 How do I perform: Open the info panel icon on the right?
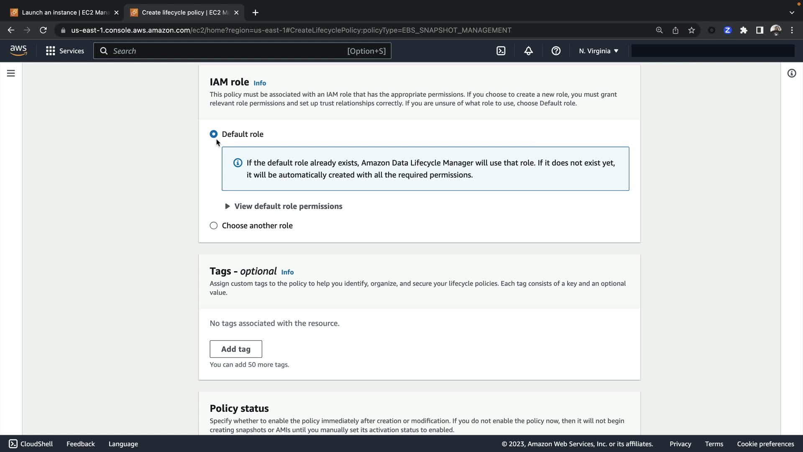[791, 73]
